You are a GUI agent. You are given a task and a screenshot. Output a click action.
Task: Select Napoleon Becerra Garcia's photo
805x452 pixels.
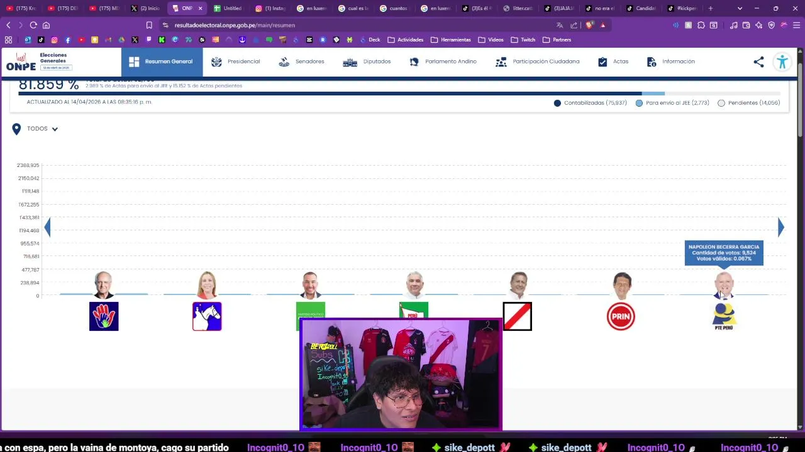click(x=724, y=284)
